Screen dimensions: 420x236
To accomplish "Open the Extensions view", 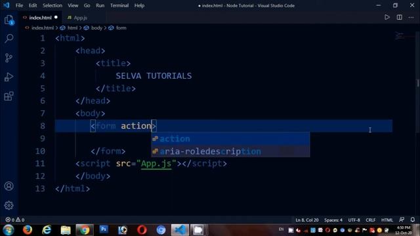I will click(9, 96).
